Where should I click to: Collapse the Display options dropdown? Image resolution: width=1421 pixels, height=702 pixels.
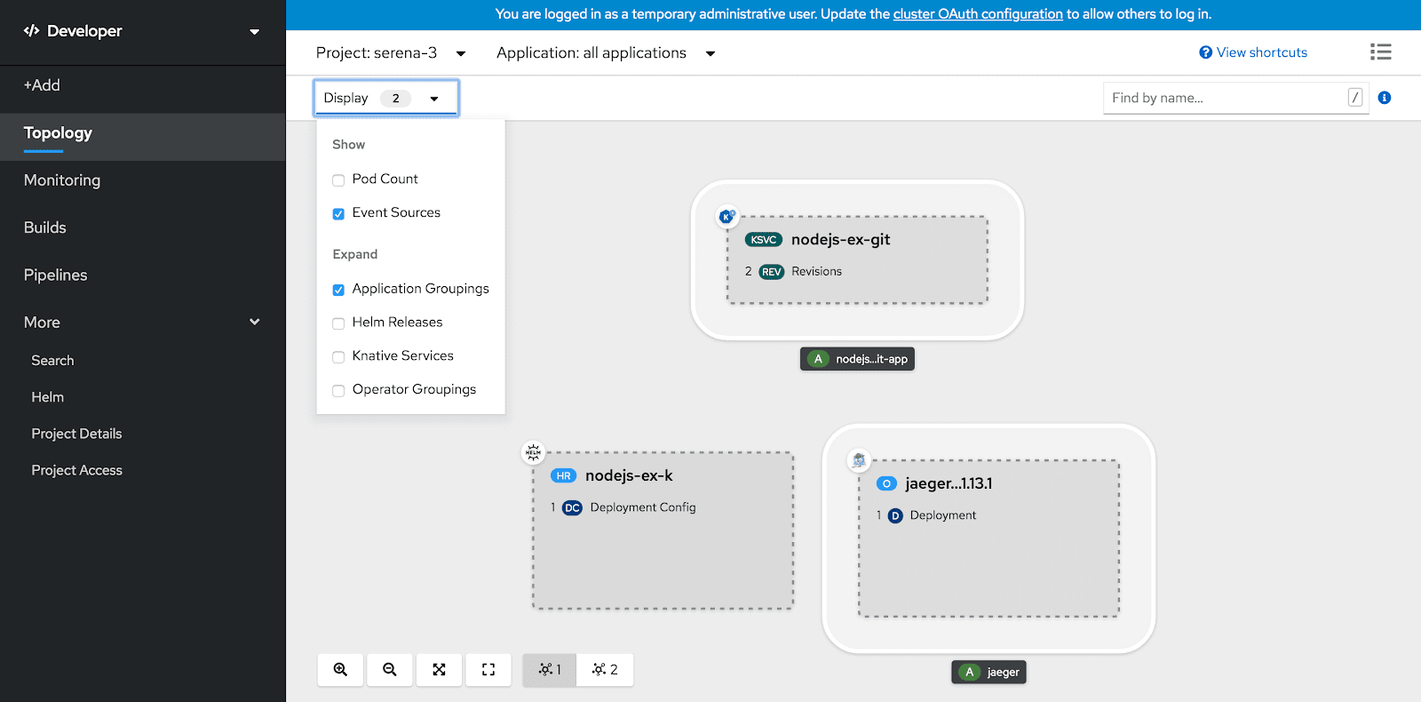[x=386, y=98]
